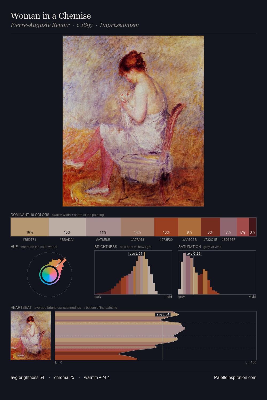
Task: Click the 5% rose red swatch
Action: pos(243,227)
